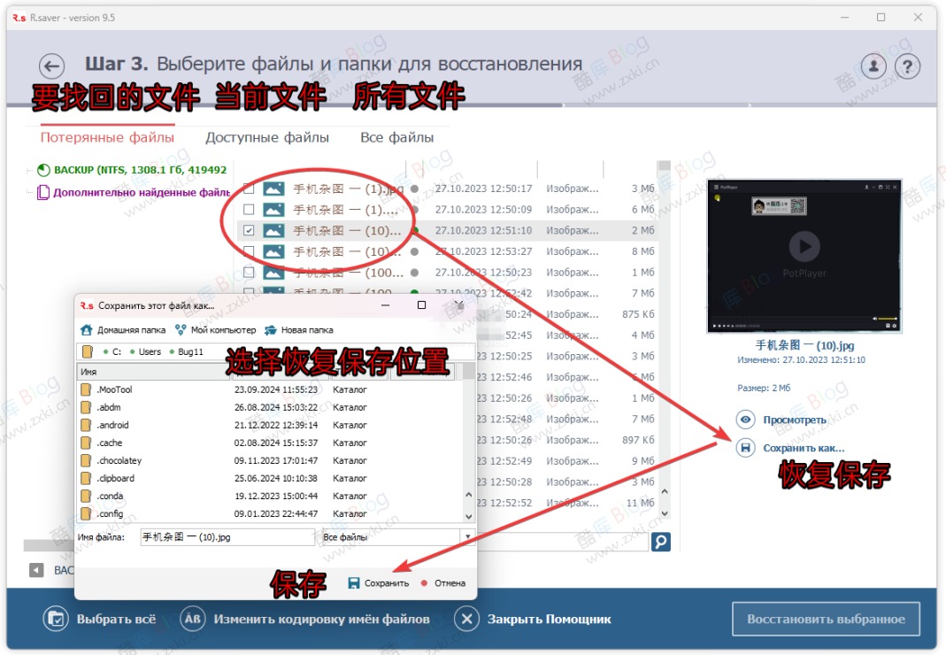Image resolution: width=946 pixels, height=655 pixels.
Task: Click the Восстановить выбранное button
Action: (x=826, y=620)
